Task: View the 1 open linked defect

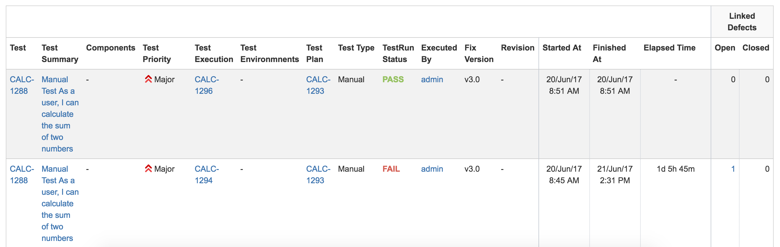Action: [733, 169]
